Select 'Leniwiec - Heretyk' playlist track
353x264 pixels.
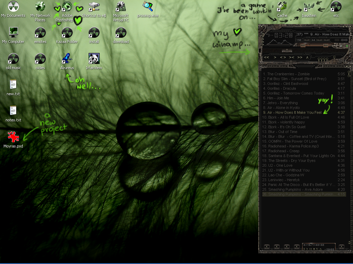pyautogui.click(x=304, y=180)
